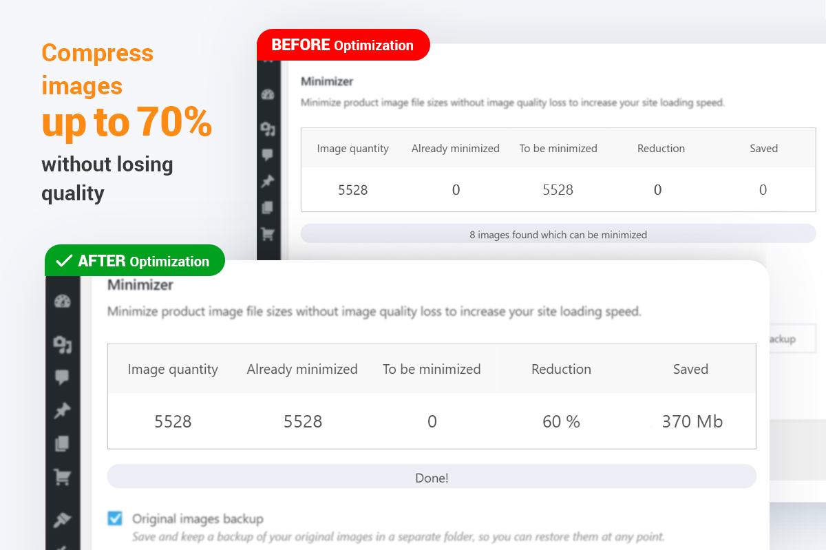This screenshot has height=550, width=826.
Task: Select the pushpin Posts icon in AFTER panel
Action: pyautogui.click(x=63, y=411)
